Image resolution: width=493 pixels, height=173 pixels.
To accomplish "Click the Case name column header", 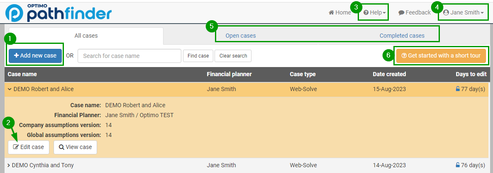I will click(22, 74).
